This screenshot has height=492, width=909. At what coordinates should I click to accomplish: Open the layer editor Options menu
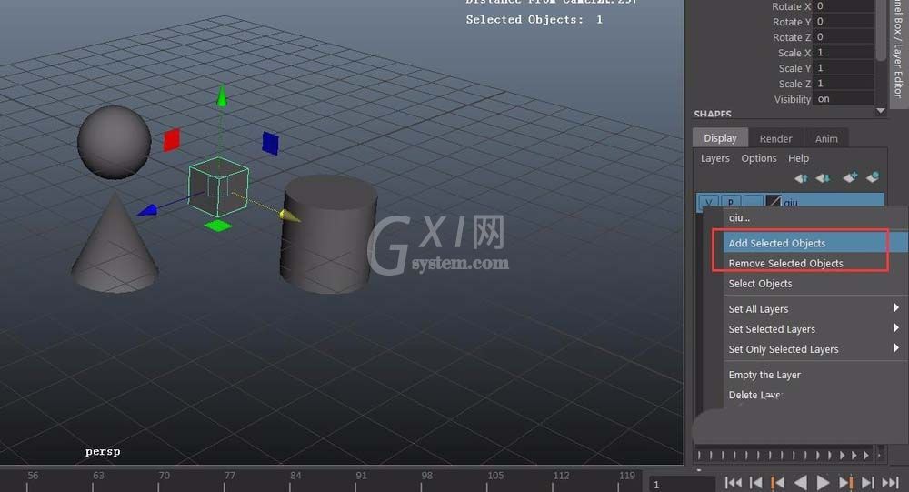[x=758, y=158]
